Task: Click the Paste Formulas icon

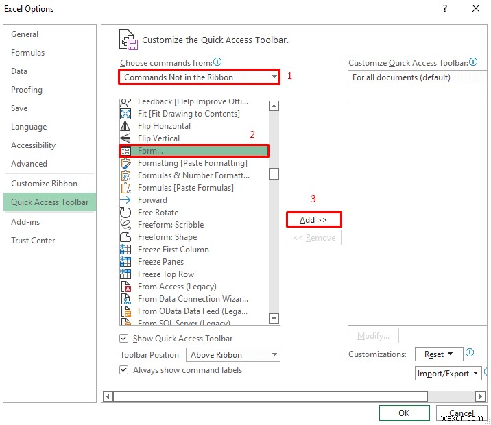Action: click(x=125, y=188)
